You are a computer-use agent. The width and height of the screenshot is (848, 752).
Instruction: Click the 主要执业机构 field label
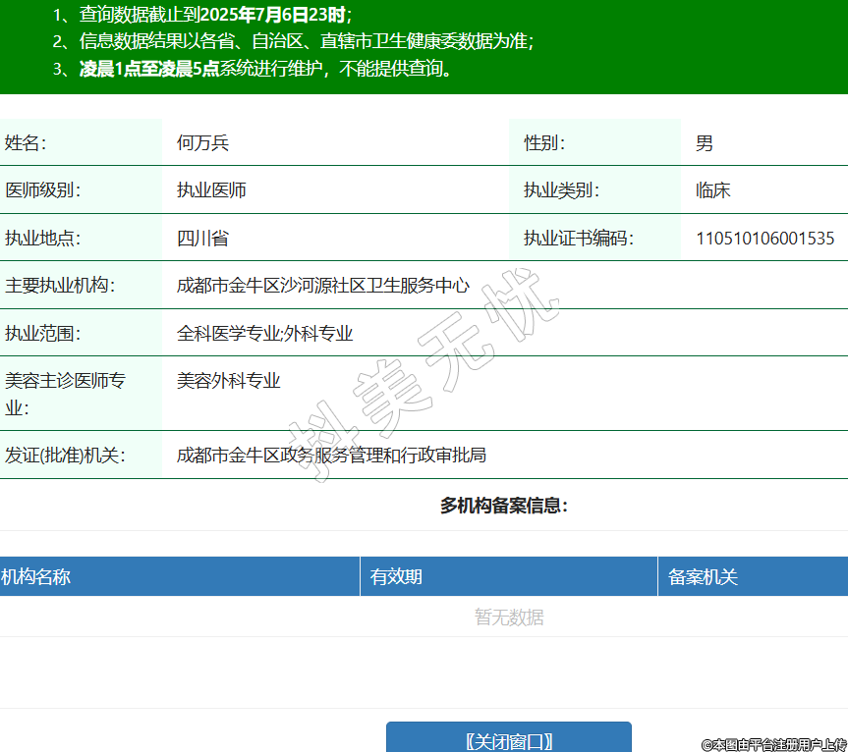tap(60, 286)
